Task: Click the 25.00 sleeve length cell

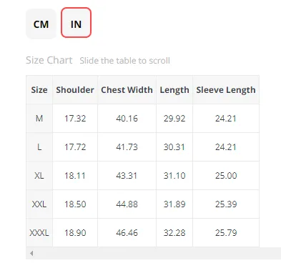Action: 226,176
